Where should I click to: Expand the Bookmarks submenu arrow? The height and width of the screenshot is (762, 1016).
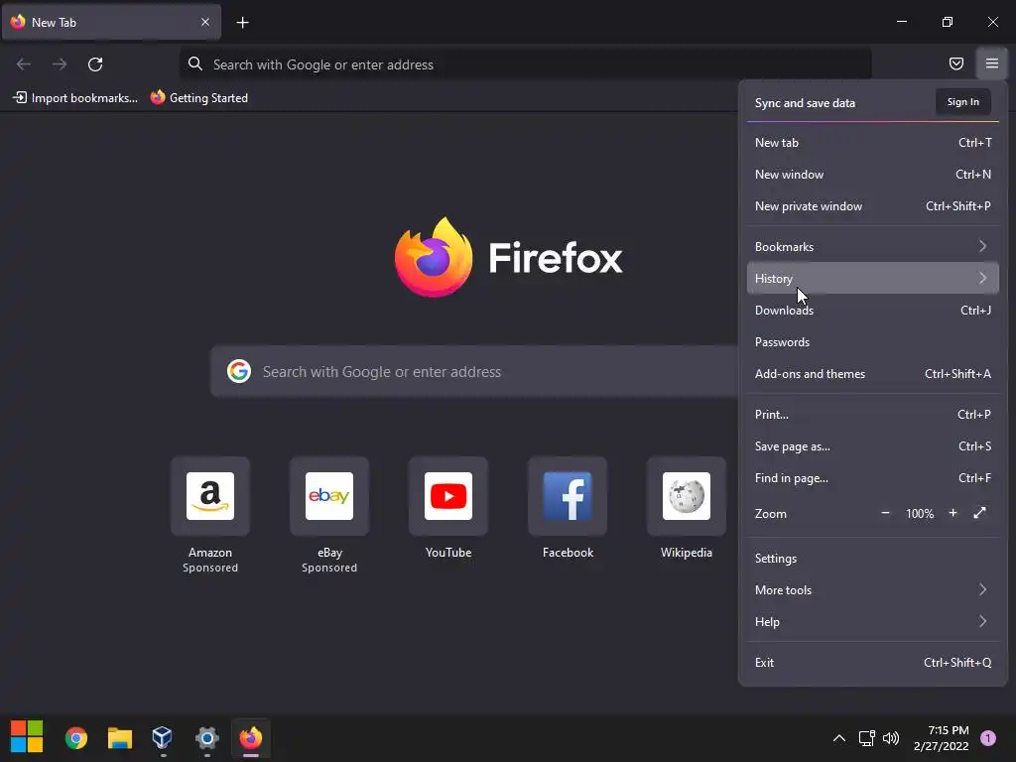click(982, 246)
